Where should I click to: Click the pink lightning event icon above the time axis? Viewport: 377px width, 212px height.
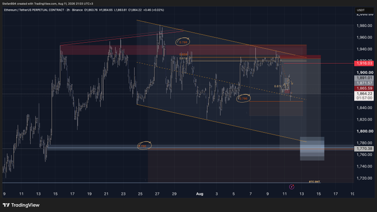click(x=291, y=187)
